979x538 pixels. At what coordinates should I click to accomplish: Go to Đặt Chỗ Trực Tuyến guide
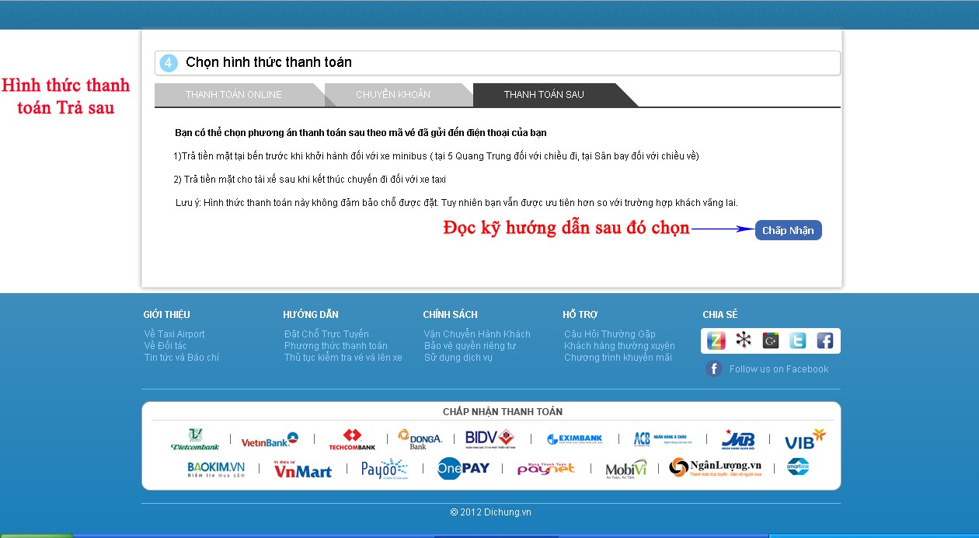[326, 334]
